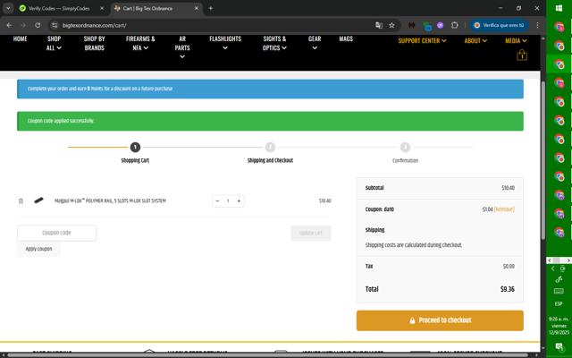Open the Chrome three-dot menu

tap(537, 25)
